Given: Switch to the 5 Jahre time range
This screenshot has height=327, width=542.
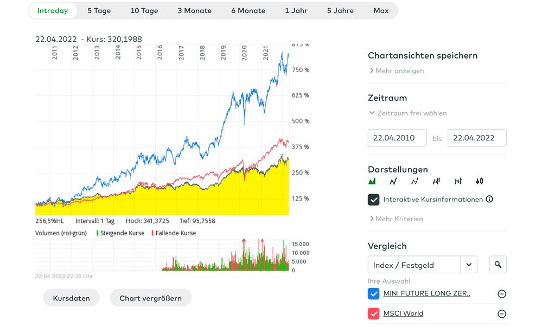Looking at the screenshot, I should pyautogui.click(x=340, y=11).
